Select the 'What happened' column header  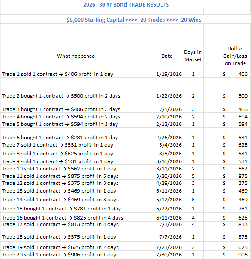pyautogui.click(x=76, y=56)
